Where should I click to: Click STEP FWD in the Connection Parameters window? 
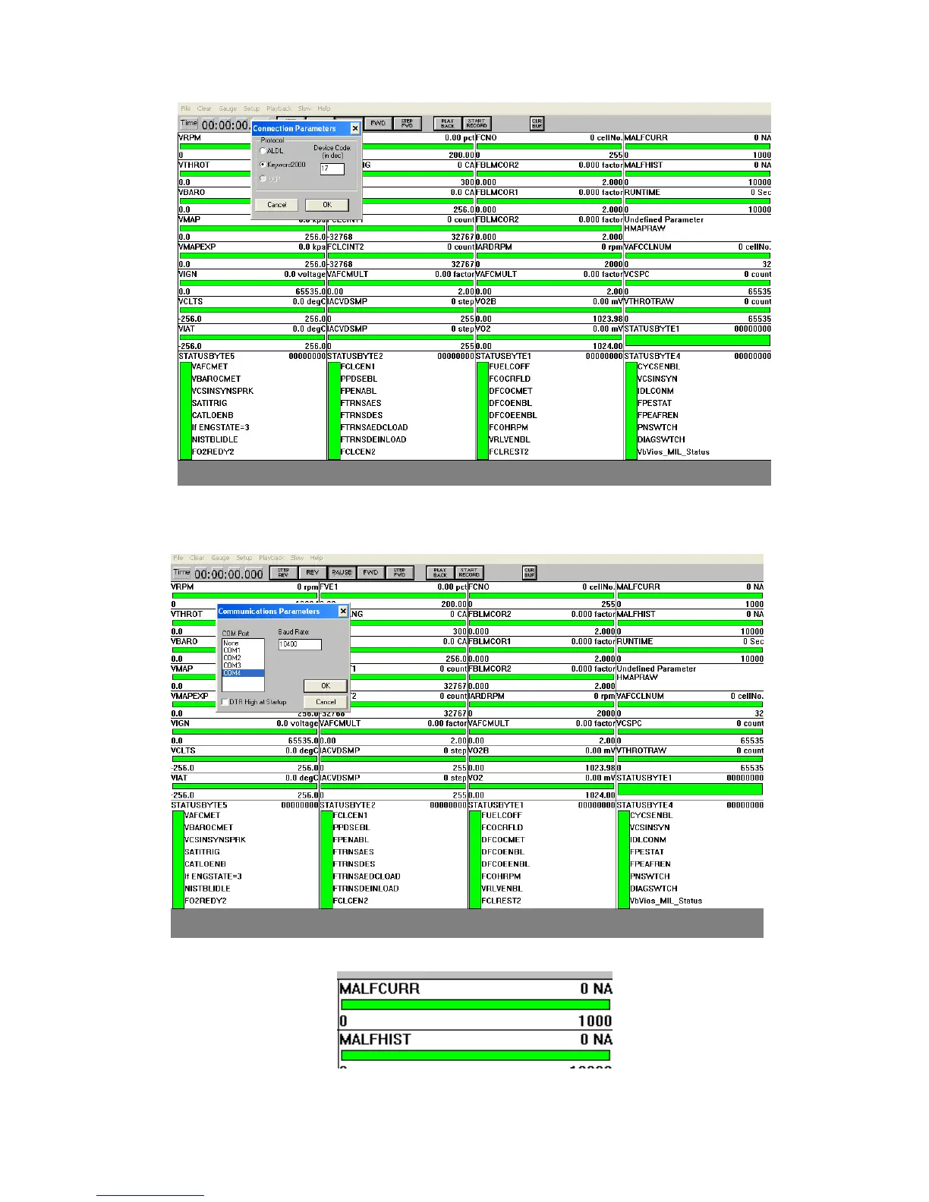407,124
